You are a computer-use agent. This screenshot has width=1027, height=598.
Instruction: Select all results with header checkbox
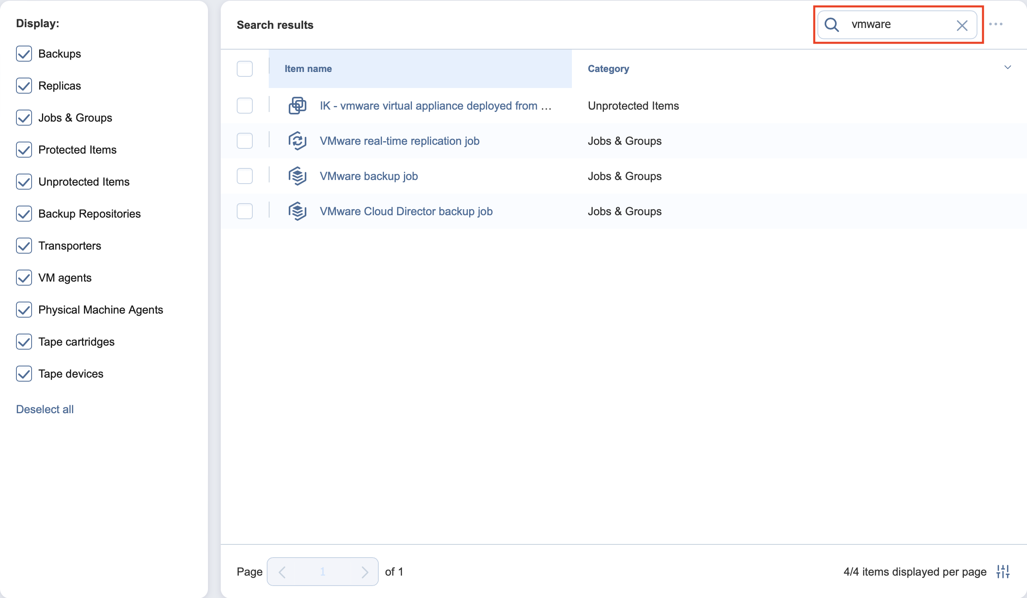pyautogui.click(x=244, y=68)
